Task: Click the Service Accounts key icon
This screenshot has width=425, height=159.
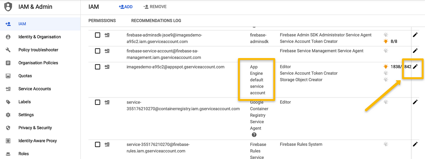Action: click(x=8, y=89)
